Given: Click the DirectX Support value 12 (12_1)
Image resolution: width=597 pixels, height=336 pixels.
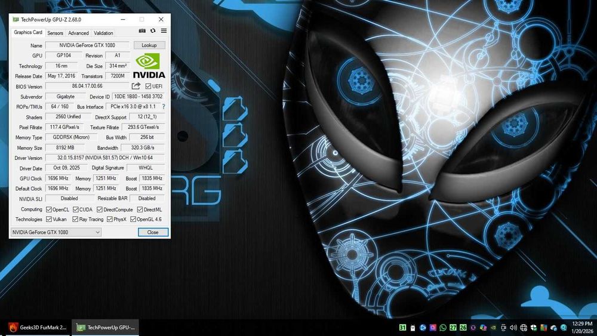Looking at the screenshot, I should pyautogui.click(x=147, y=117).
